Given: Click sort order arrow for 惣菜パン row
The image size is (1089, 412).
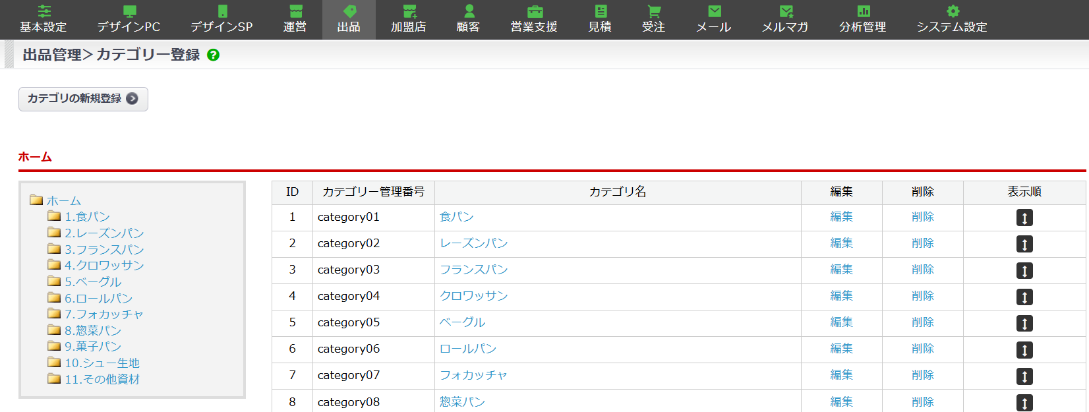Looking at the screenshot, I should pos(1024,402).
